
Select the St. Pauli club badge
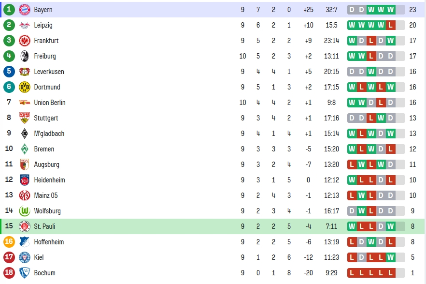tap(25, 226)
